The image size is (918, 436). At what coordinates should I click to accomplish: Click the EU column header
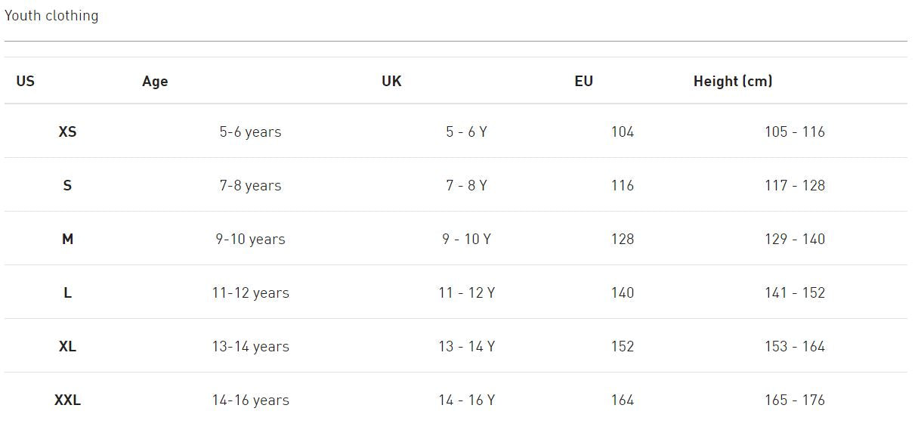(583, 81)
